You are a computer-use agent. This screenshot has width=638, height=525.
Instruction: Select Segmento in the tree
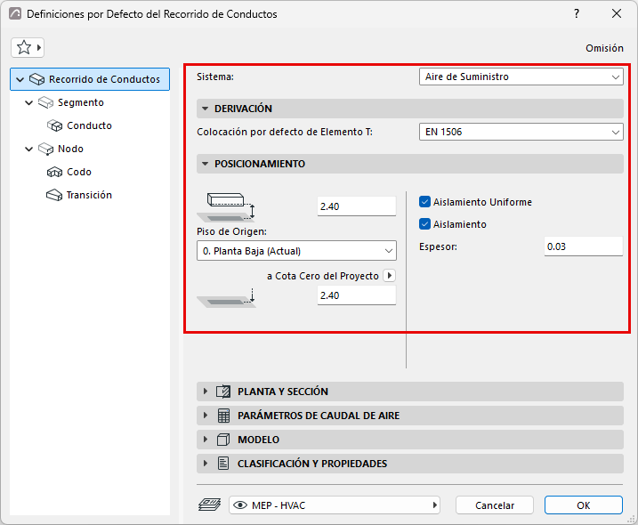click(x=81, y=102)
